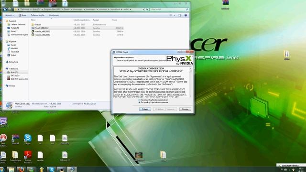Open DATA (D:) drive in sidebar
The height and width of the screenshot is (172, 306).
coord(13,75)
